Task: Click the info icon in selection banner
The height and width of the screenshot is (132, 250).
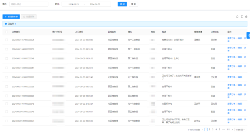Action: pyautogui.click(x=6, y=24)
